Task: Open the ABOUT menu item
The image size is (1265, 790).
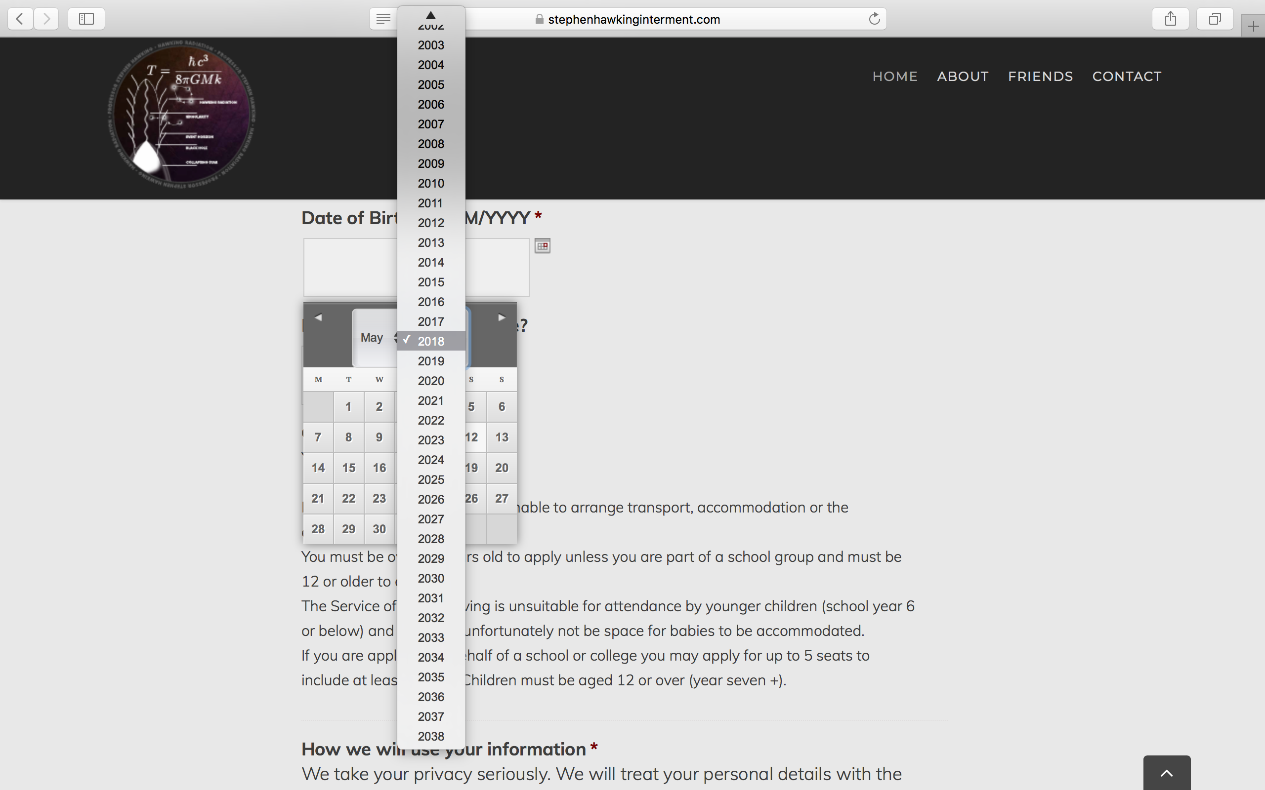Action: coord(963,76)
